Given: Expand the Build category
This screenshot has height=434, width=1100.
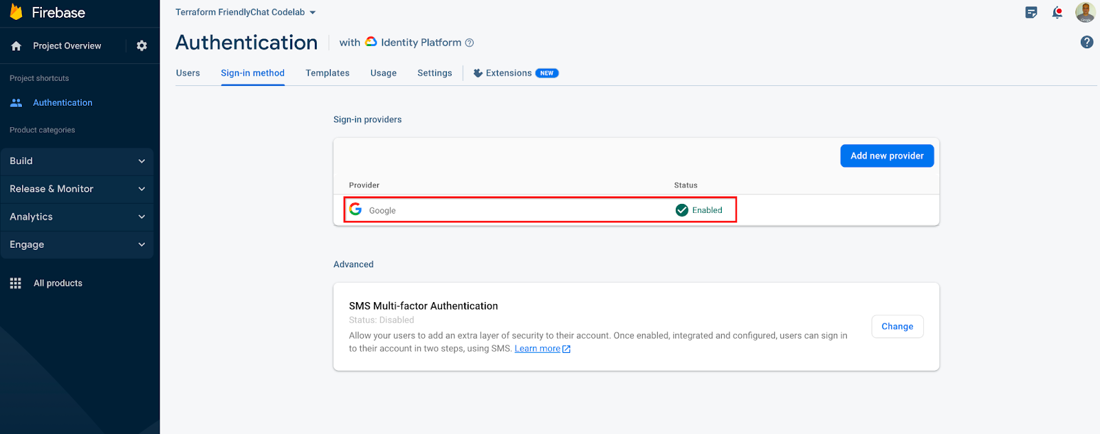Looking at the screenshot, I should (76, 161).
